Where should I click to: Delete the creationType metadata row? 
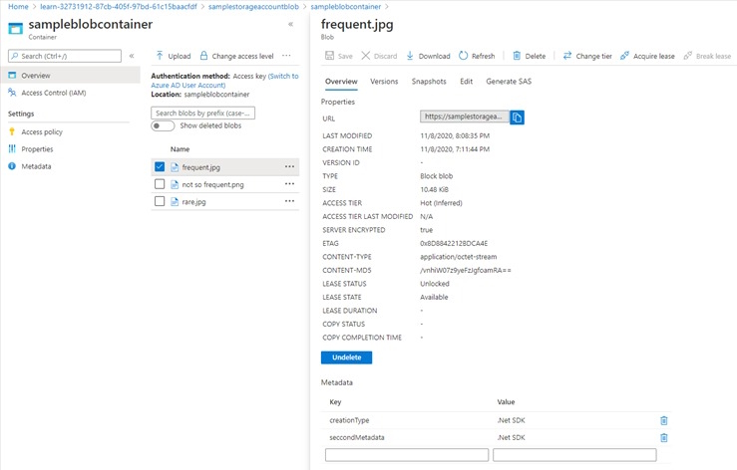663,420
